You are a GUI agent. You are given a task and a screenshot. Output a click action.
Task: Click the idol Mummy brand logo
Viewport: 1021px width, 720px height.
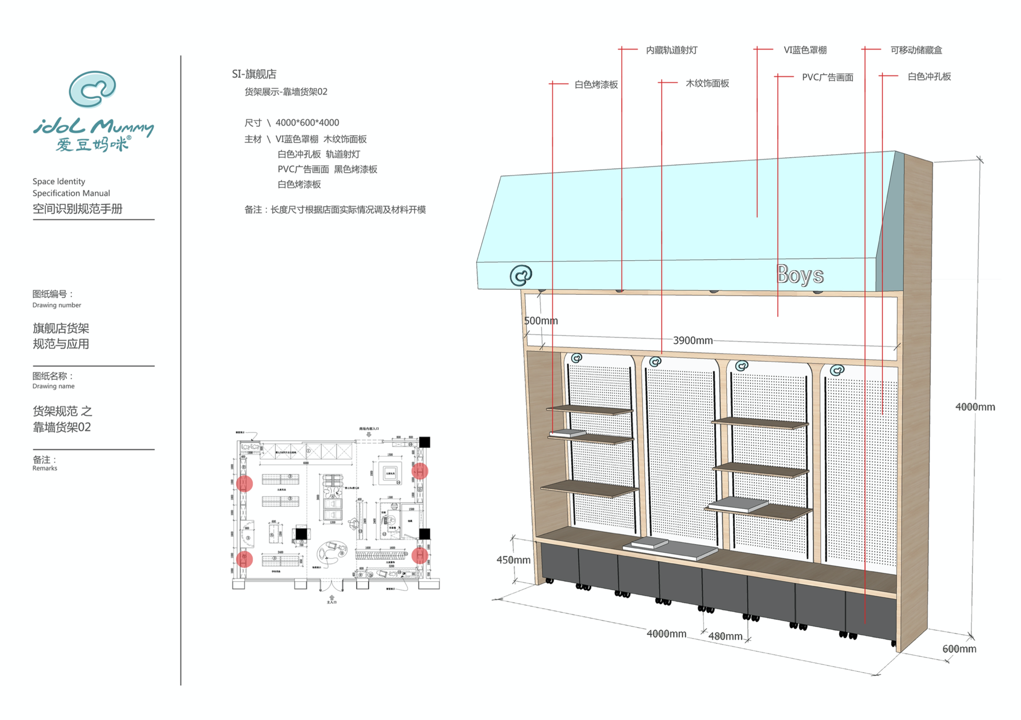click(93, 111)
